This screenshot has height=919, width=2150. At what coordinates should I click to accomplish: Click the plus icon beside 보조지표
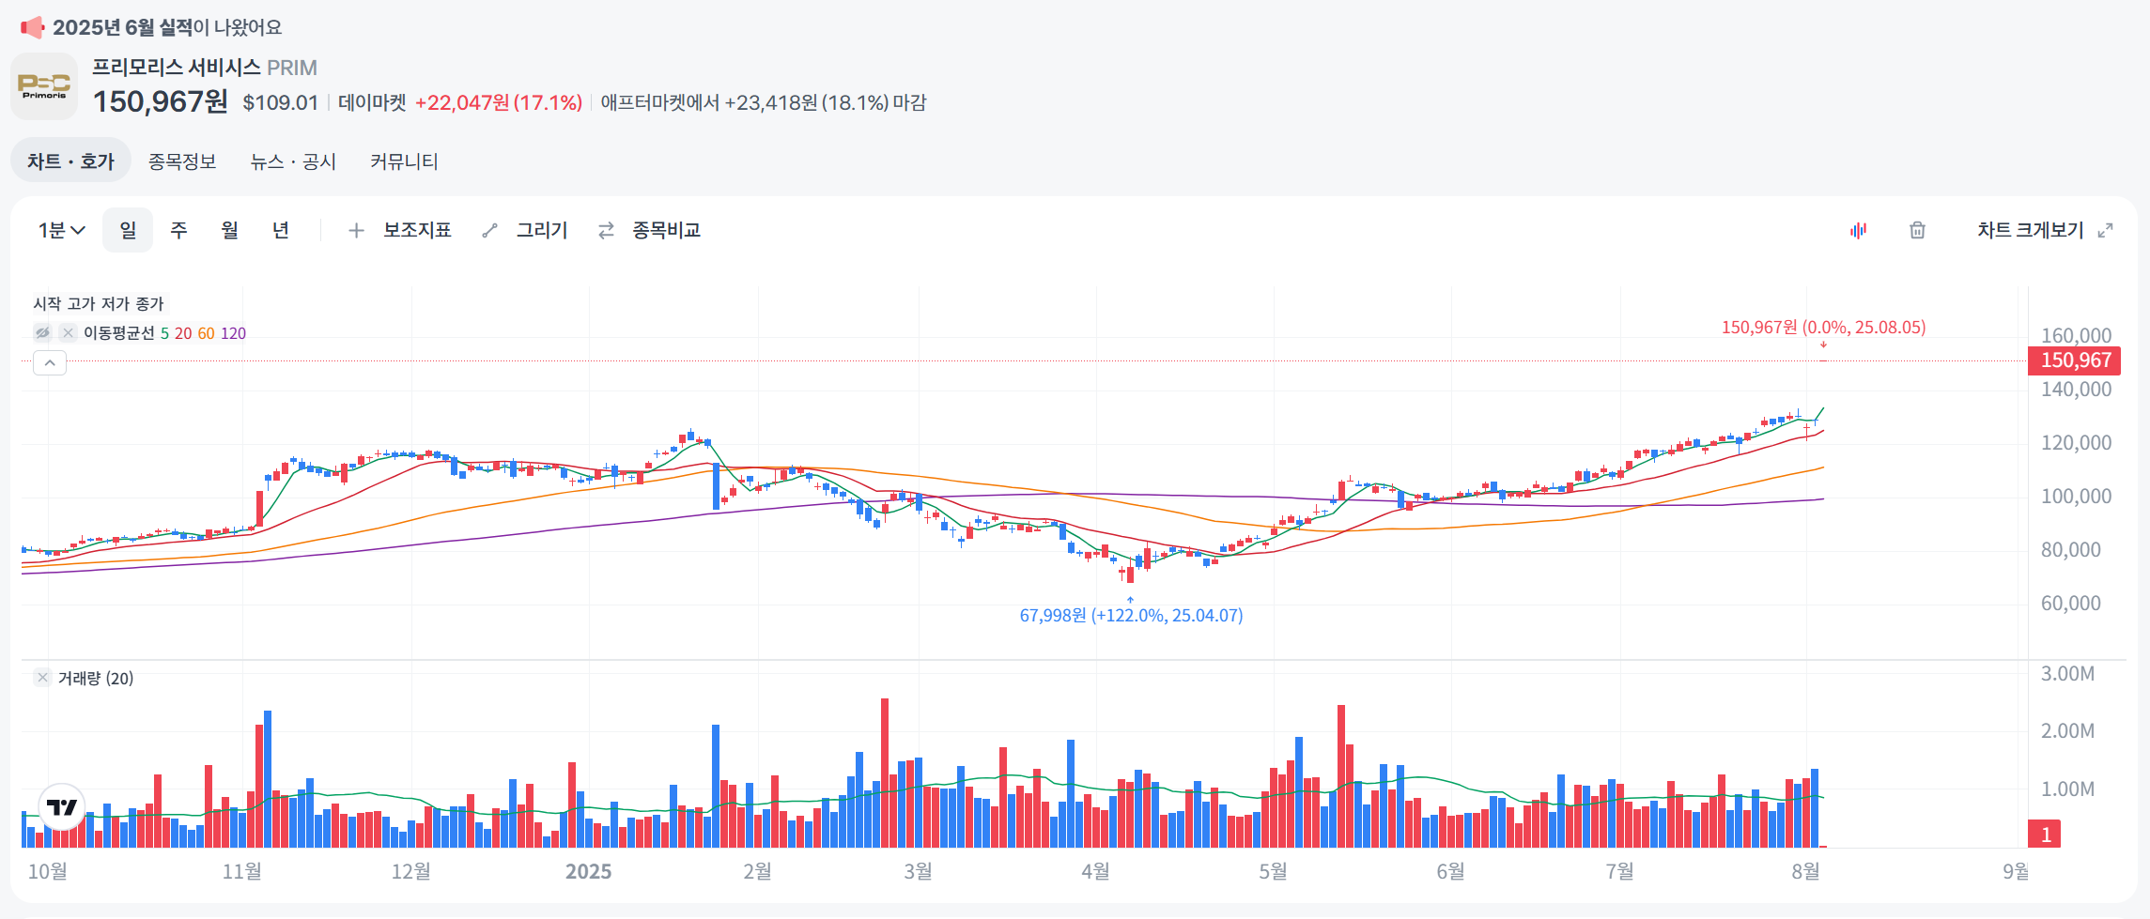356,230
